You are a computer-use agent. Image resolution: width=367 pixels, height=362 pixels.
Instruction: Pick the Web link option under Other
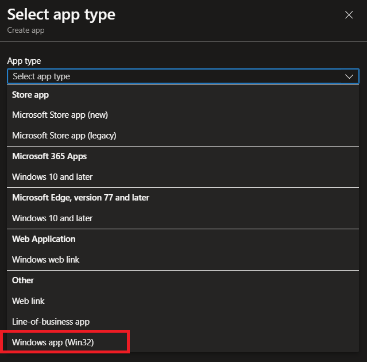[183, 301]
